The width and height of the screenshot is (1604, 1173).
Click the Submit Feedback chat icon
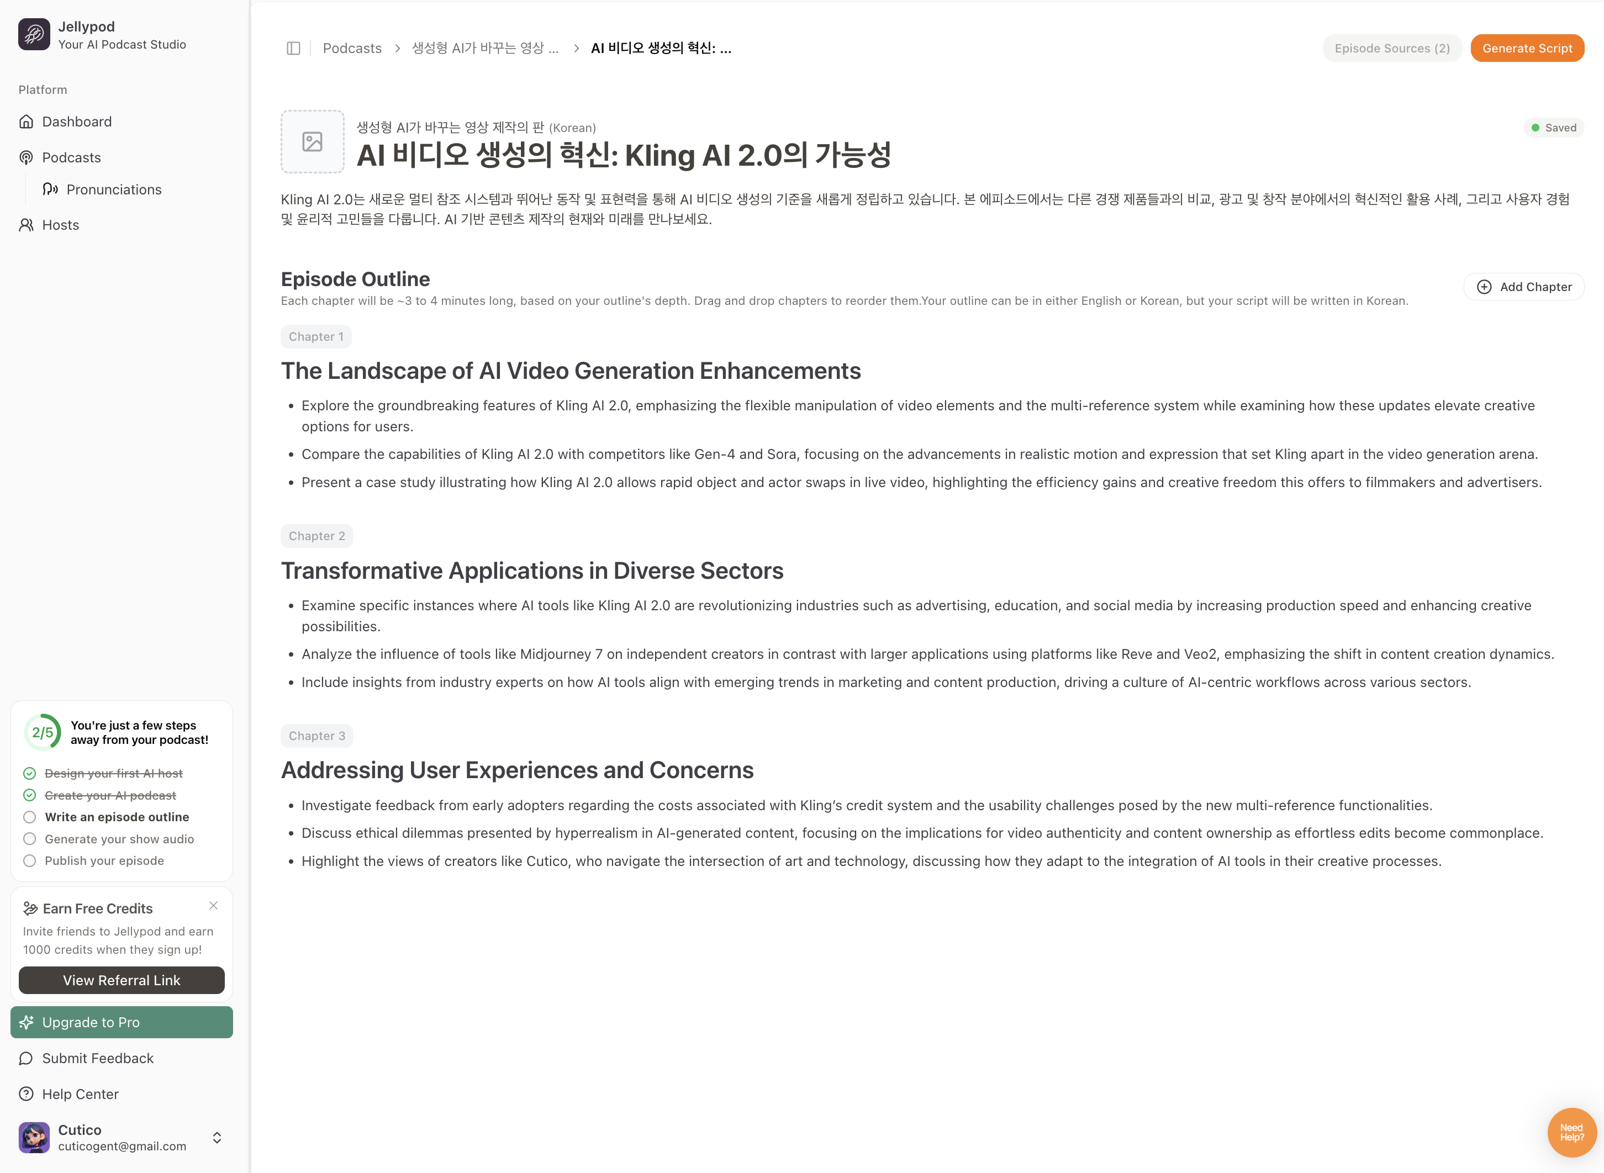pos(27,1059)
